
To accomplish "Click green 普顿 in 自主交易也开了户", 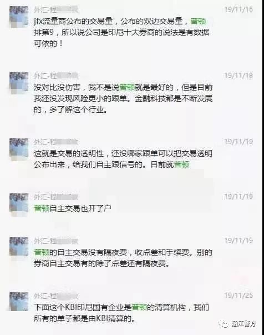I will pos(42,208).
